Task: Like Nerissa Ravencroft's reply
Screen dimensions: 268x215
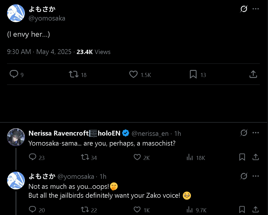Action: 137,157
